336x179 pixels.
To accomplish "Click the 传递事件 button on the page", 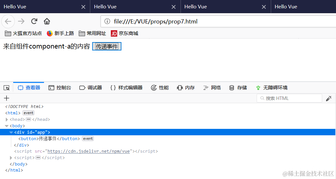I will coord(107,46).
